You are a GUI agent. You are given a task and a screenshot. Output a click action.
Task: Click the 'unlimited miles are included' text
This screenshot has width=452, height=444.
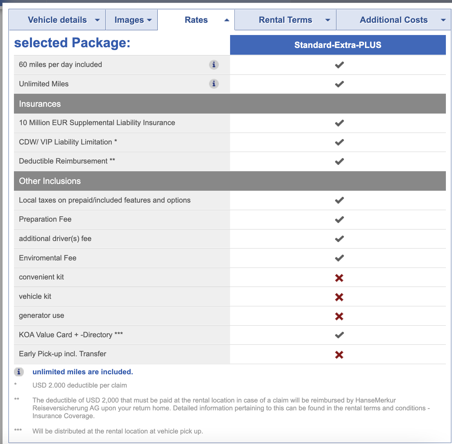pos(83,372)
